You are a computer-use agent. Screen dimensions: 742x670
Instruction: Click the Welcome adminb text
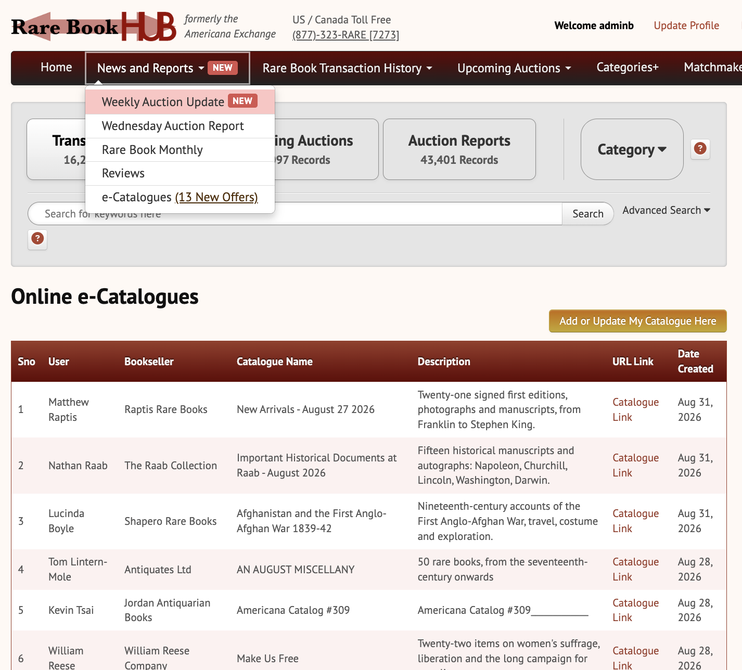click(594, 25)
